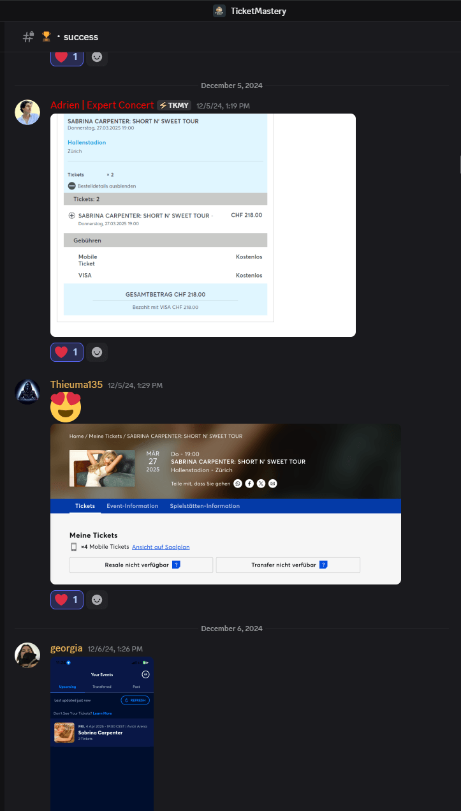Click the Transfer nicht verfügbar button
This screenshot has height=811, width=461.
coord(288,565)
